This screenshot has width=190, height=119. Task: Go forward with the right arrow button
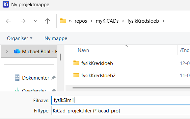pyautogui.click(x=23, y=21)
